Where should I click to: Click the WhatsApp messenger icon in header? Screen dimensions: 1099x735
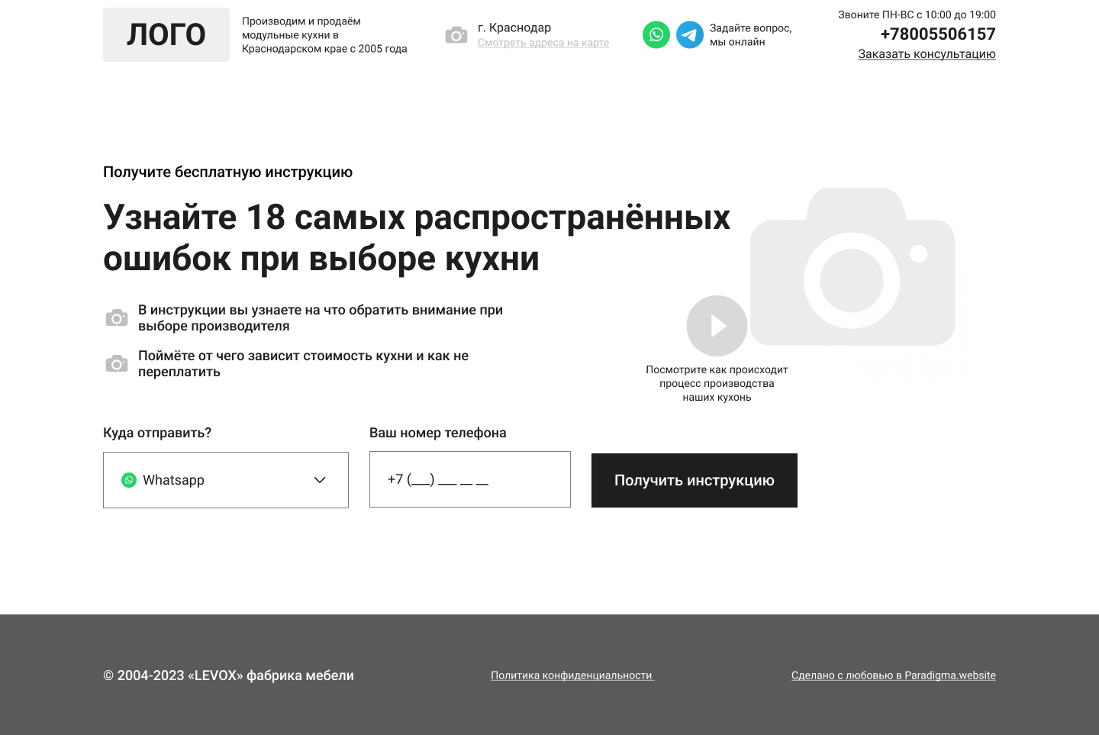tap(656, 34)
